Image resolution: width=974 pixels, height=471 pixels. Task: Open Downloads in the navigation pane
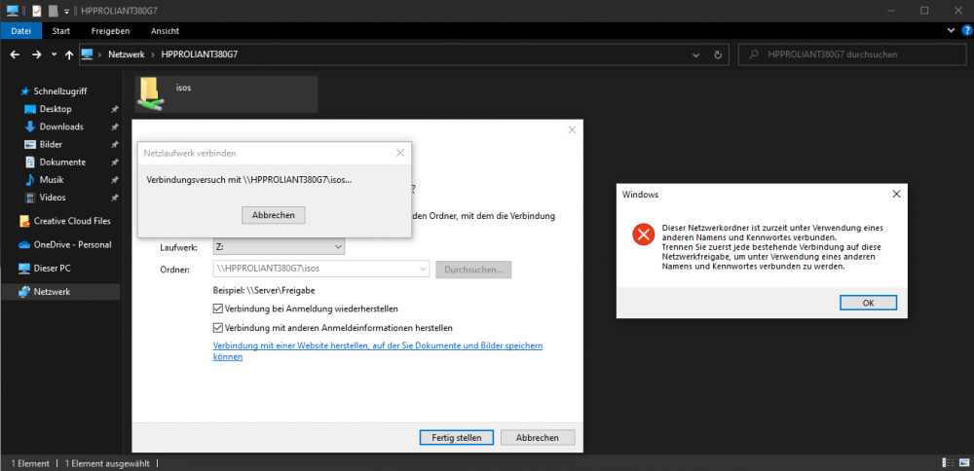click(60, 127)
